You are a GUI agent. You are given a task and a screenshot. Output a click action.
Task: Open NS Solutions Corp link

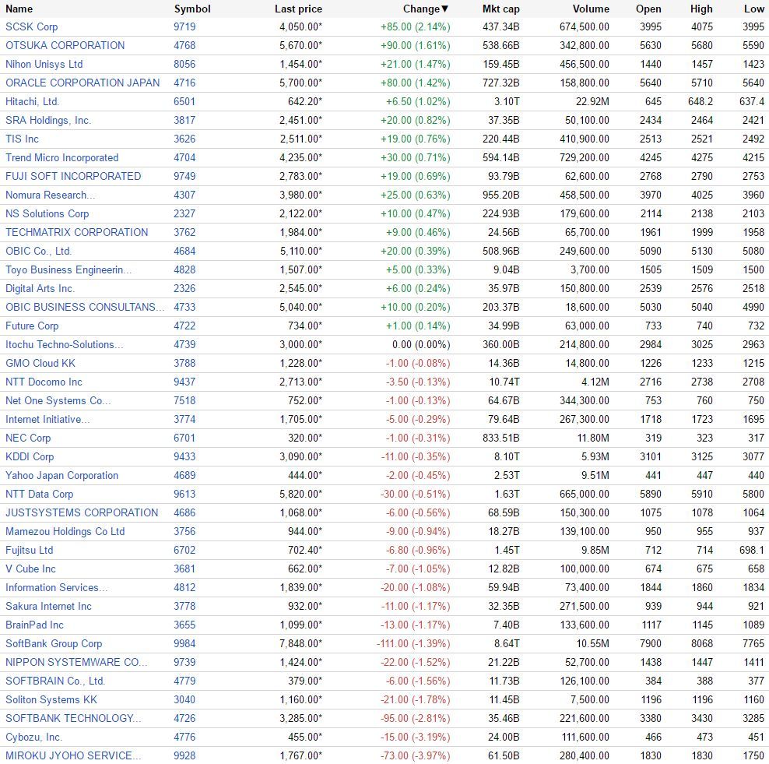(47, 213)
